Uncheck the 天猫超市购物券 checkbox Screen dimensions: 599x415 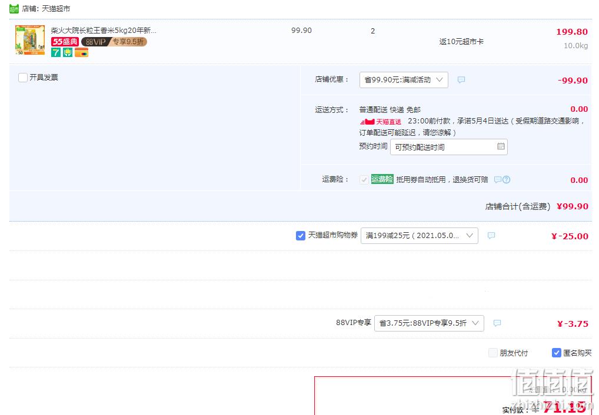click(x=300, y=236)
